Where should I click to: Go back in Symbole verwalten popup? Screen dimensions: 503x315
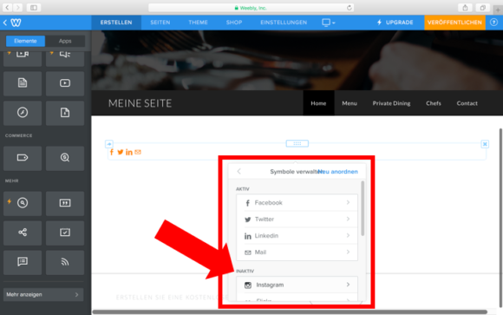tap(239, 171)
